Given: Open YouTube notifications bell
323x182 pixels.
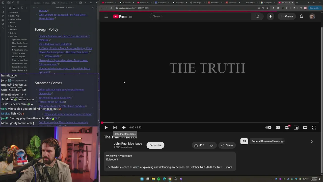Looking at the screenshot, I should (x=301, y=16).
